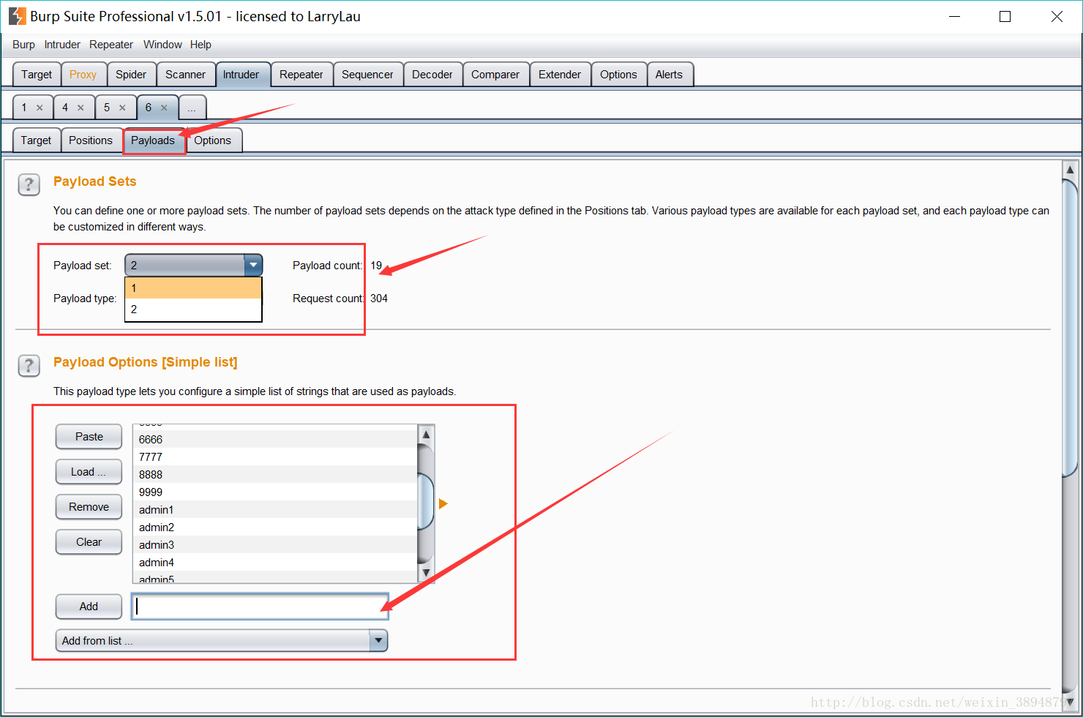Screen dimensions: 1083x717
Task: Open the top-level Options tab
Action: [x=618, y=75]
